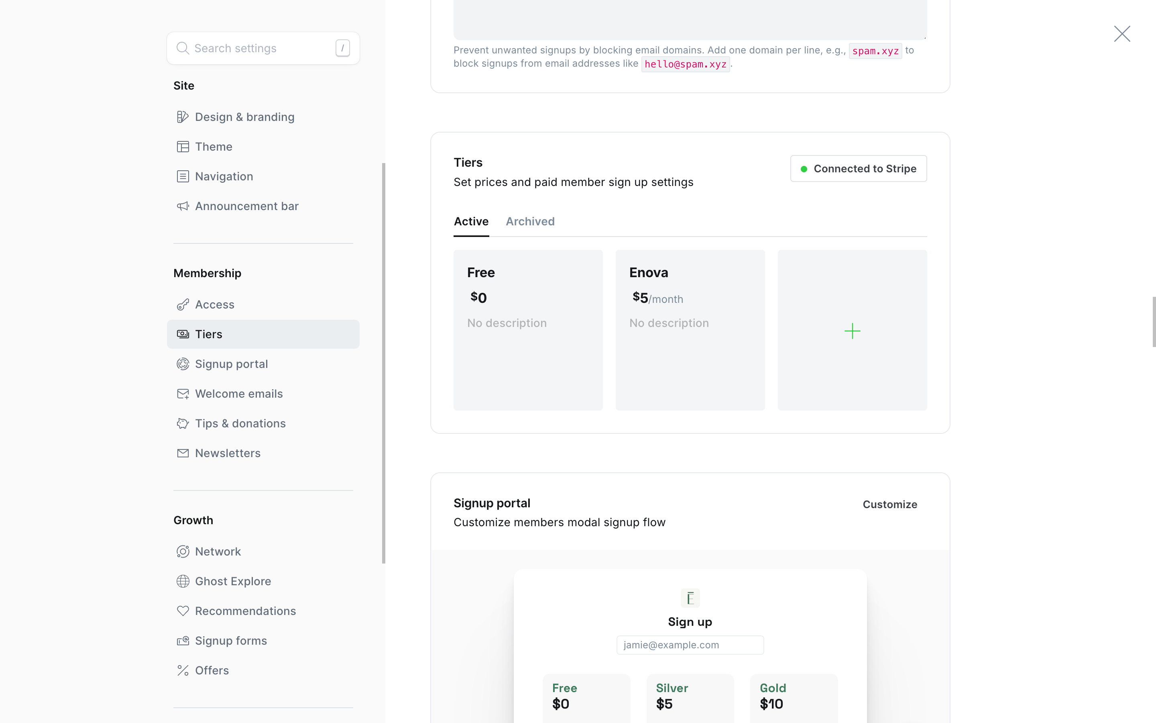Click the Network icon

coord(183,551)
